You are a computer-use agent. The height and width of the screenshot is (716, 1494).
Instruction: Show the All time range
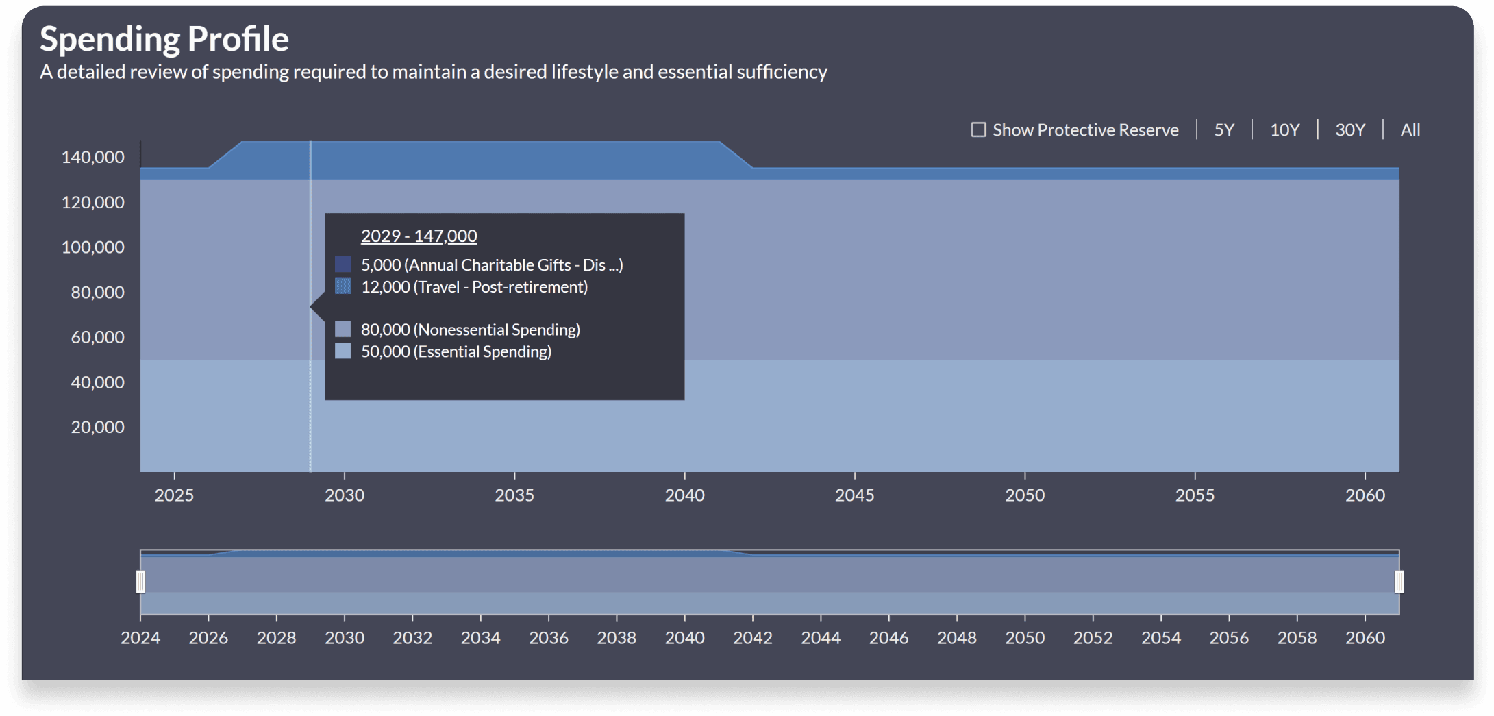click(1410, 129)
